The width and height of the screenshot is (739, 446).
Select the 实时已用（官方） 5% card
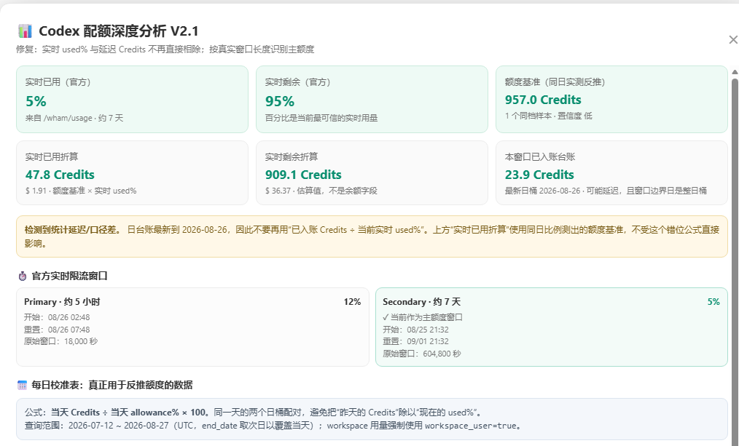click(132, 99)
